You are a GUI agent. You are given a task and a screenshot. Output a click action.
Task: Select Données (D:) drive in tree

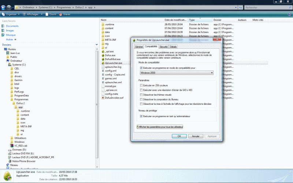(19, 150)
